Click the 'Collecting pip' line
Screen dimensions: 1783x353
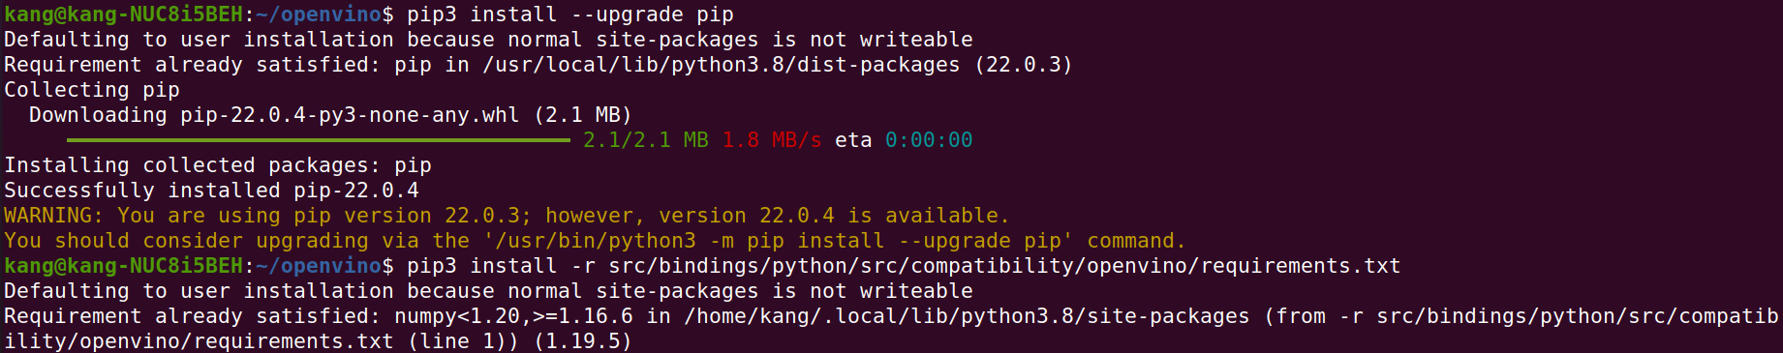click(92, 90)
